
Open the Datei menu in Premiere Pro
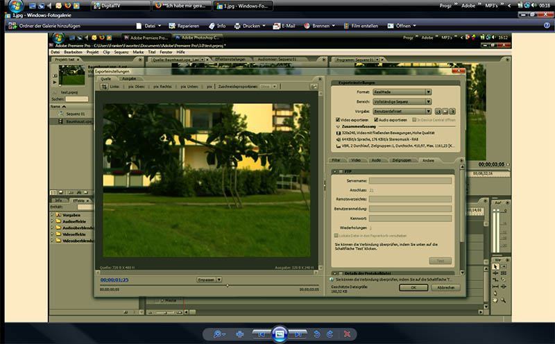(55, 52)
